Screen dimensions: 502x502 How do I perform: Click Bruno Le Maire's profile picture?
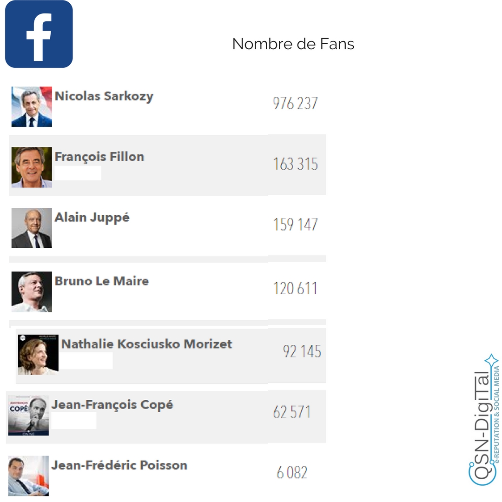(x=32, y=292)
